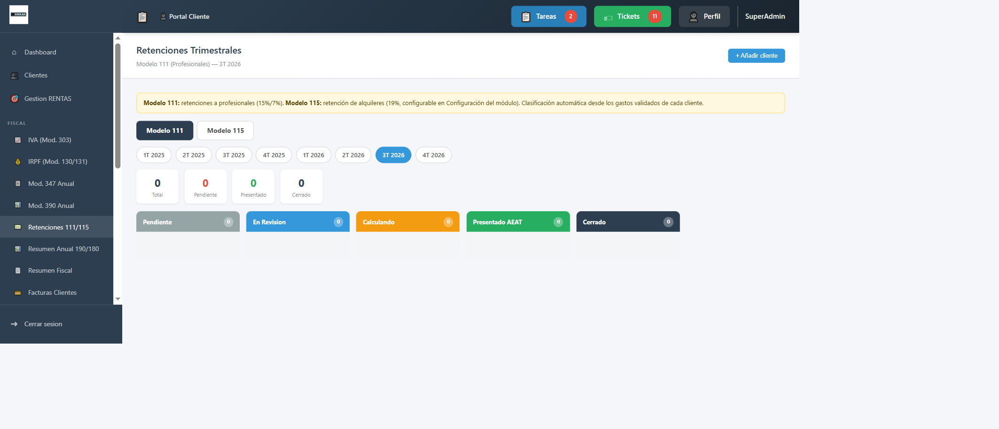Click the Mod. 347 Anual clipboard icon

[18, 184]
